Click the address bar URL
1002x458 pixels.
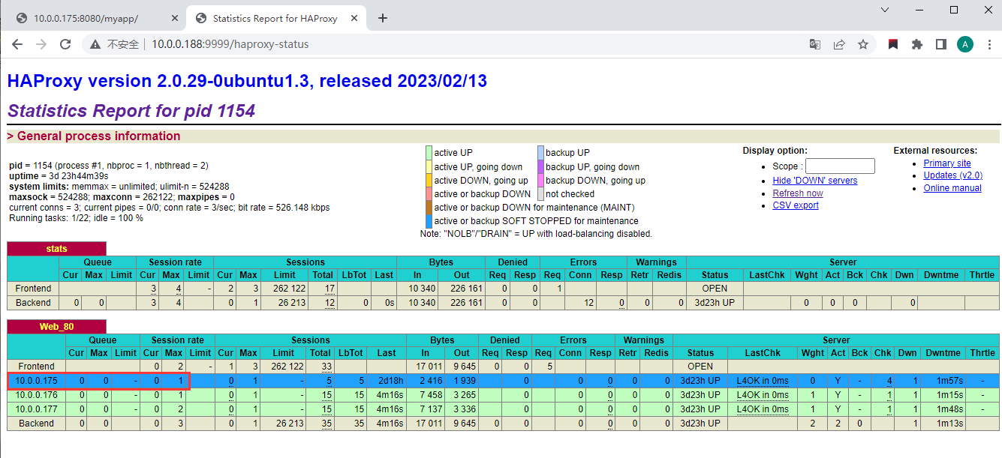pyautogui.click(x=230, y=44)
